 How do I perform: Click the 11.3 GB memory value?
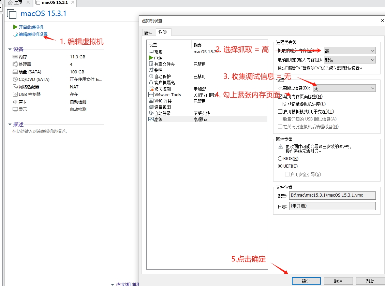coord(78,57)
